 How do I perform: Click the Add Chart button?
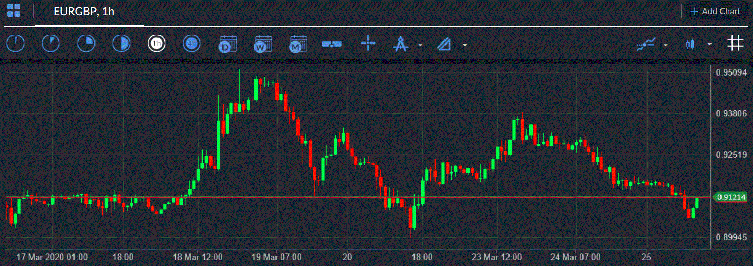(716, 11)
